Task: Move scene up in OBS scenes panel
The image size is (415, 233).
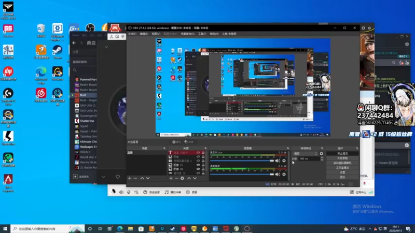Action: [x=142, y=178]
